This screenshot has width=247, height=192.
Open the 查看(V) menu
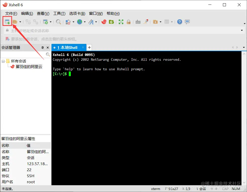[43, 14]
